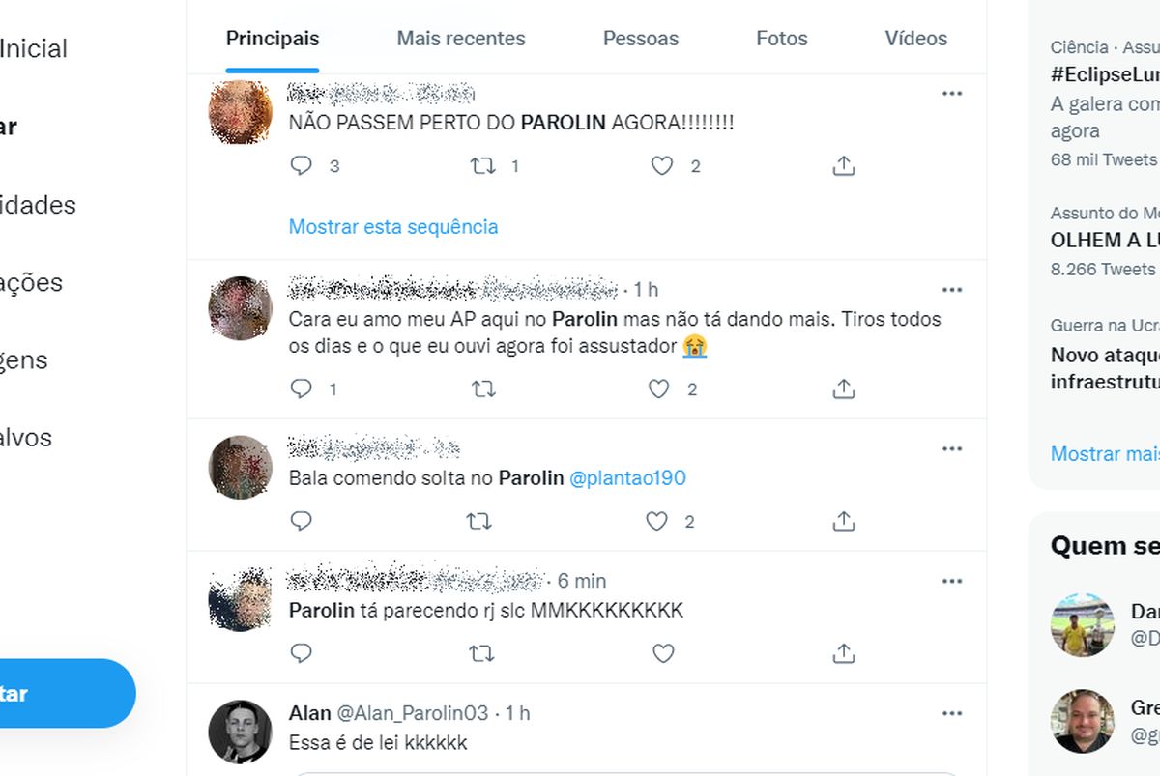Like the 'NÃO PASSEM PERTO DO PAROLIN' tweet

point(661,166)
